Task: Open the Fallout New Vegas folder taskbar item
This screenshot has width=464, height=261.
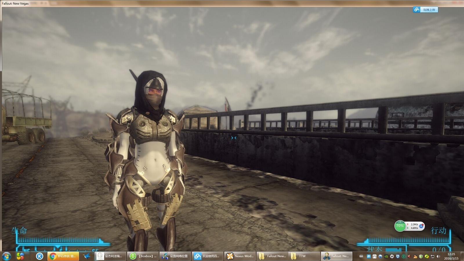Action: tap(273, 256)
